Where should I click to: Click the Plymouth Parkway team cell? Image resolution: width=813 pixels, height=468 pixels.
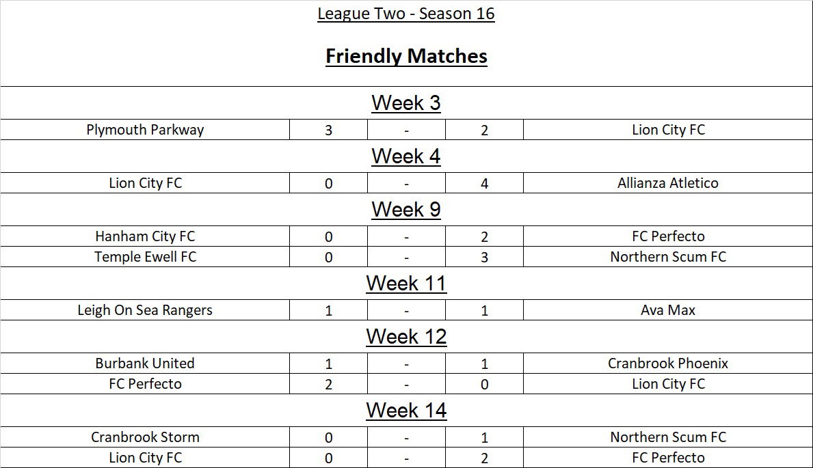pyautogui.click(x=145, y=130)
